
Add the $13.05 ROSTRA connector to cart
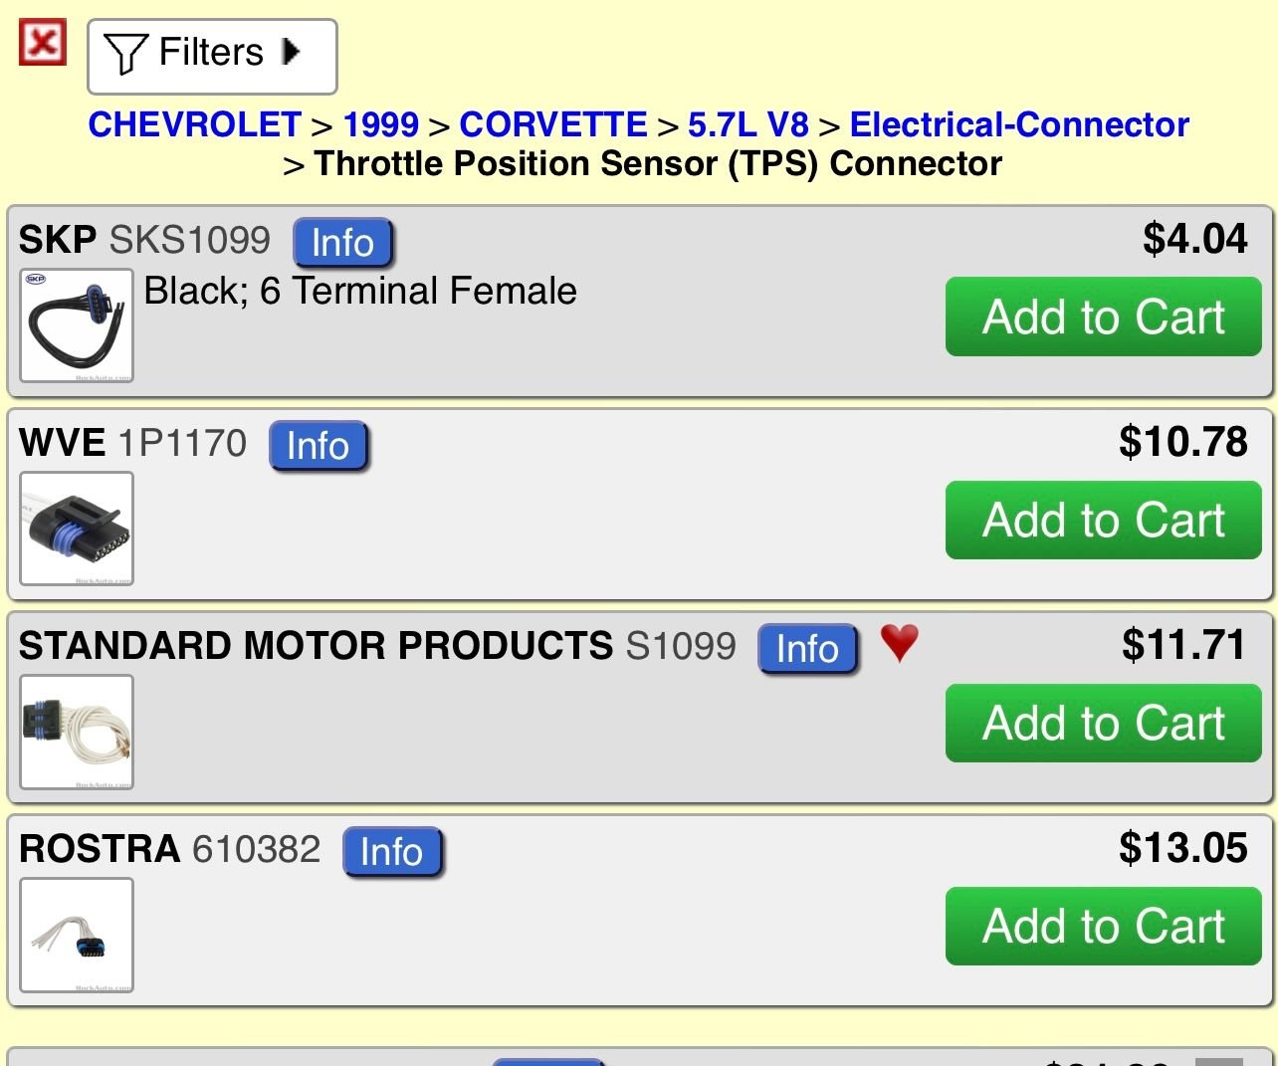click(x=1103, y=927)
